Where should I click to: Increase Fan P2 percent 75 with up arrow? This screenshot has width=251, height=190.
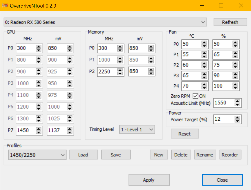(x=235, y=63)
